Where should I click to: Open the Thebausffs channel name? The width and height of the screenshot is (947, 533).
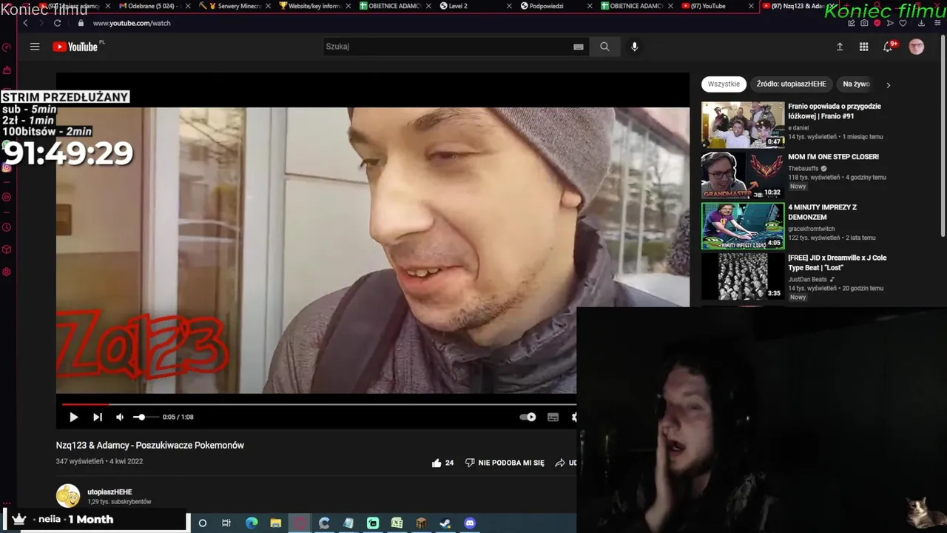pos(803,168)
